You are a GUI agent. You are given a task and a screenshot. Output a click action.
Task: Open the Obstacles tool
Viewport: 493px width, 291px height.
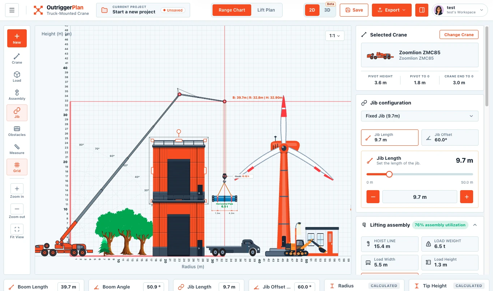17,131
